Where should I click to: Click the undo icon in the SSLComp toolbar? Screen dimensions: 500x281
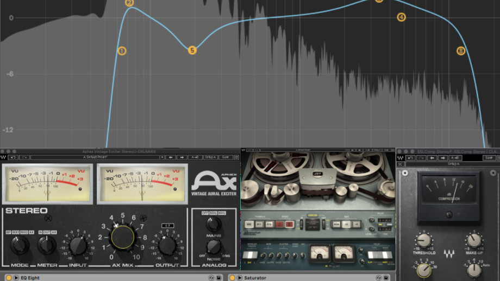410,158
